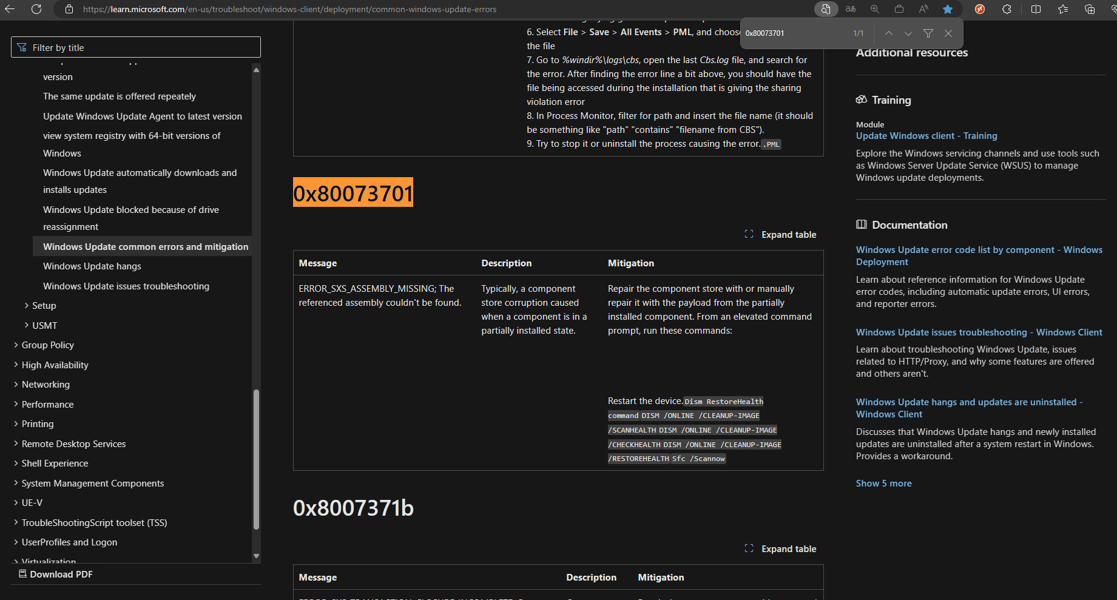Expand the USMT tree node
This screenshot has width=1117, height=600.
click(x=41, y=326)
